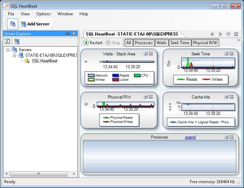Click the Writes yellow legend swatch
This screenshot has height=188, width=244.
[x=91, y=80]
